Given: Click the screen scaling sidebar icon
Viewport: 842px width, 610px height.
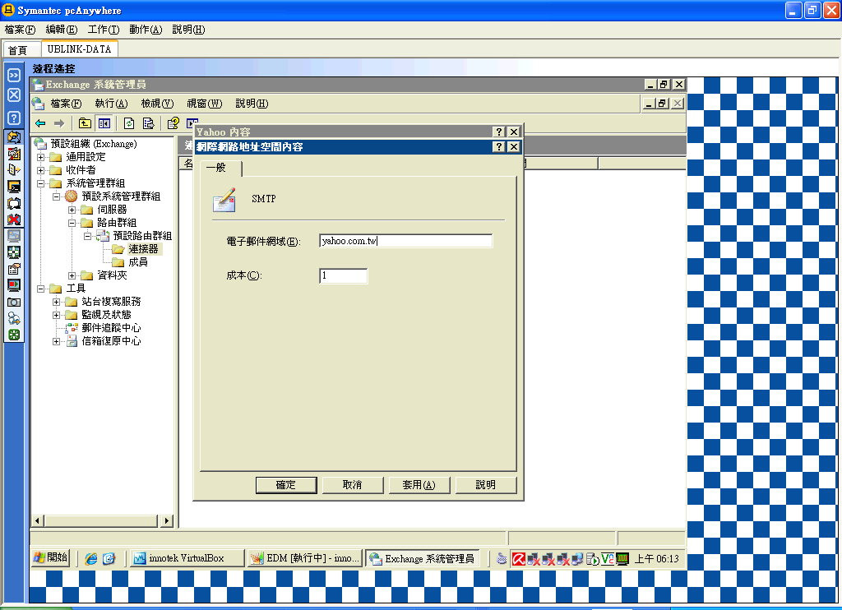Looking at the screenshot, I should pyautogui.click(x=14, y=252).
